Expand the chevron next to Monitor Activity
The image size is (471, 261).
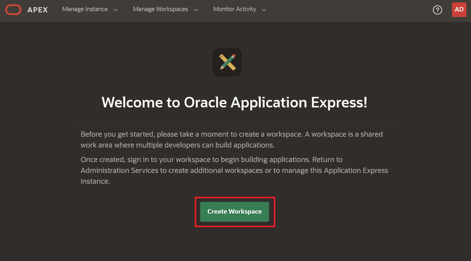tap(264, 10)
